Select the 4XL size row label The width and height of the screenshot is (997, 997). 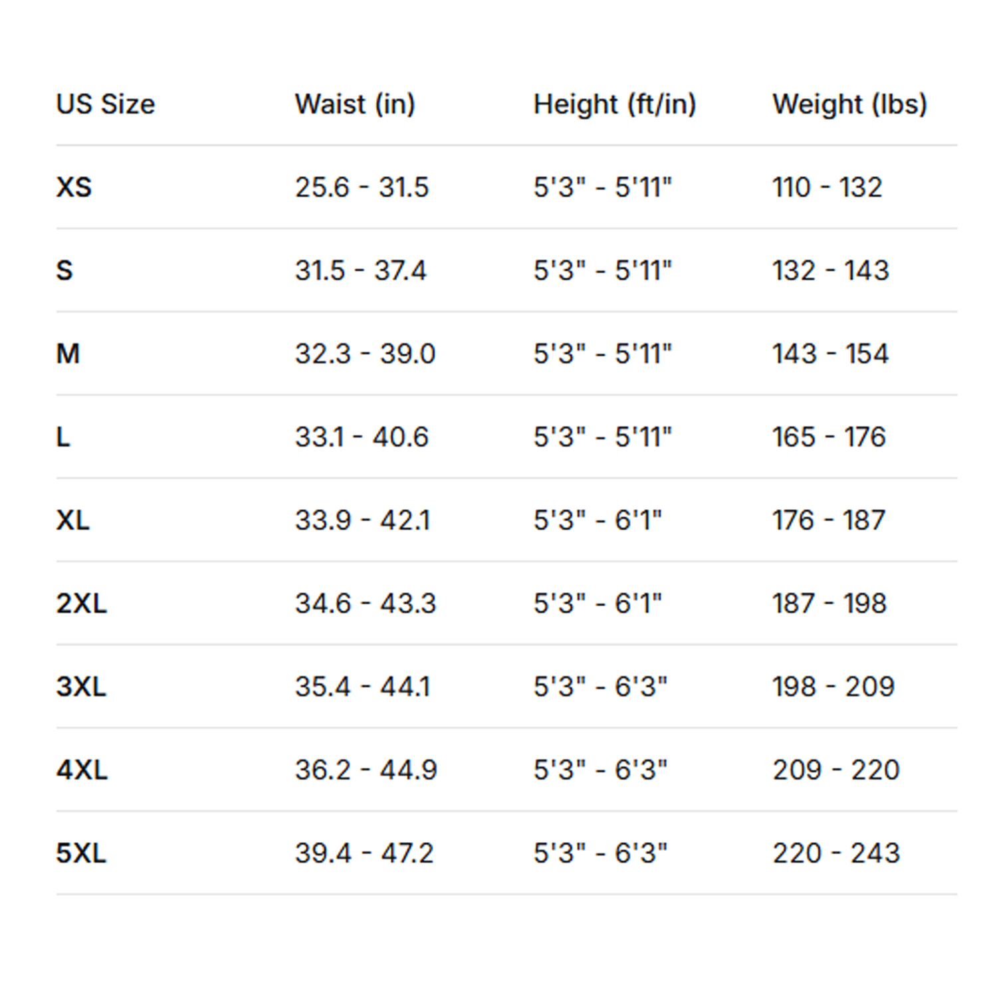pos(82,770)
